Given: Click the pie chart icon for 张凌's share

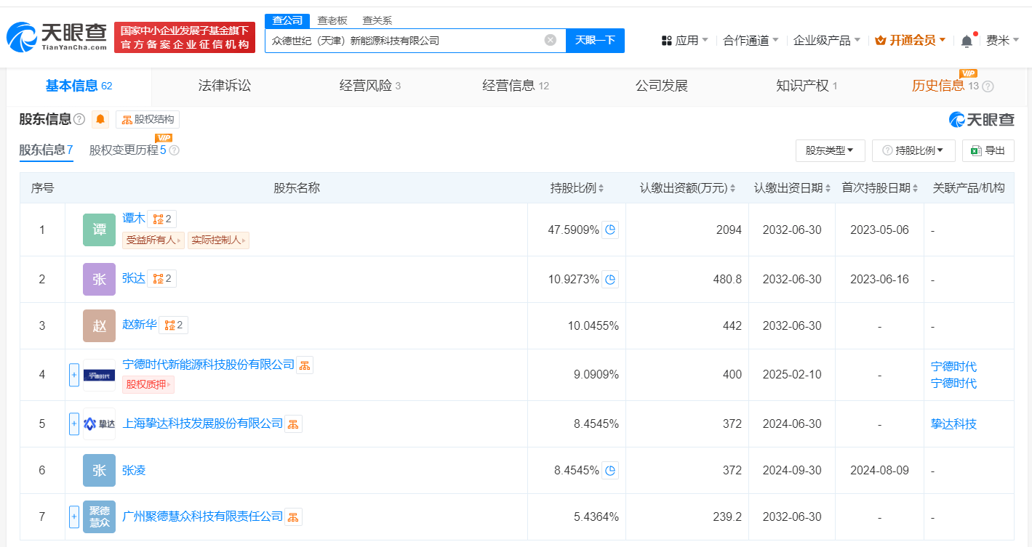Looking at the screenshot, I should (610, 470).
